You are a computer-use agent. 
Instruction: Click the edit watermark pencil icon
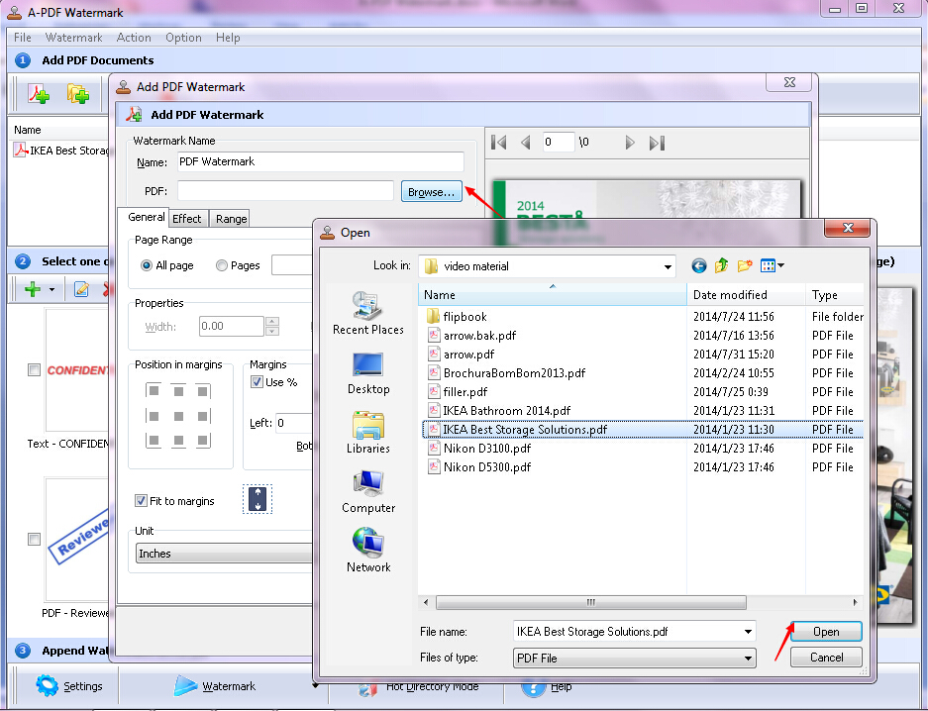click(x=81, y=289)
